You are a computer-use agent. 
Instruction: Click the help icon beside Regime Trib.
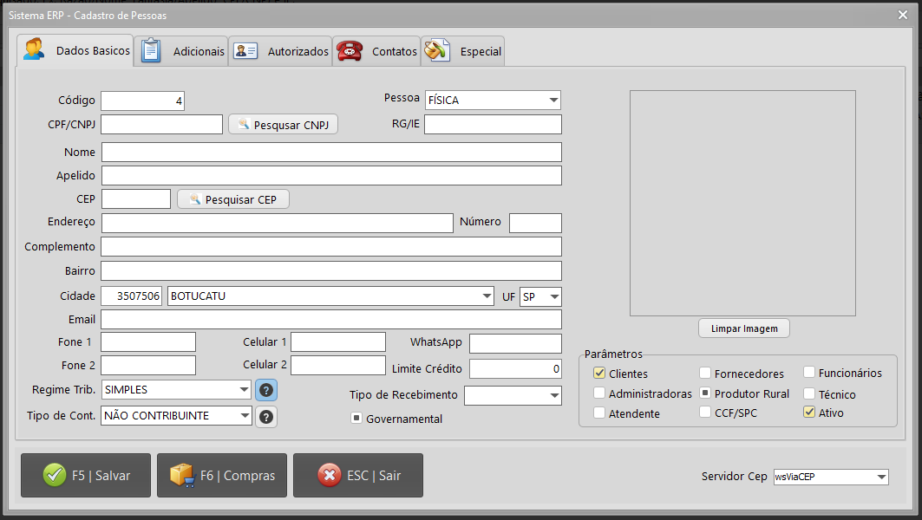pos(267,390)
